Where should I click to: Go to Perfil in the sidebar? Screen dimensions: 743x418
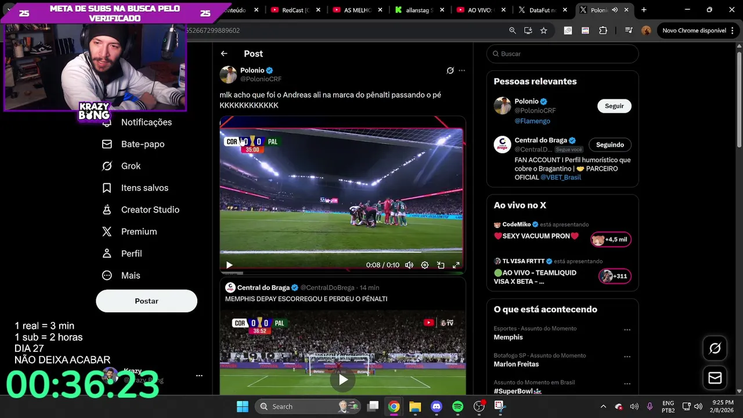click(x=122, y=254)
